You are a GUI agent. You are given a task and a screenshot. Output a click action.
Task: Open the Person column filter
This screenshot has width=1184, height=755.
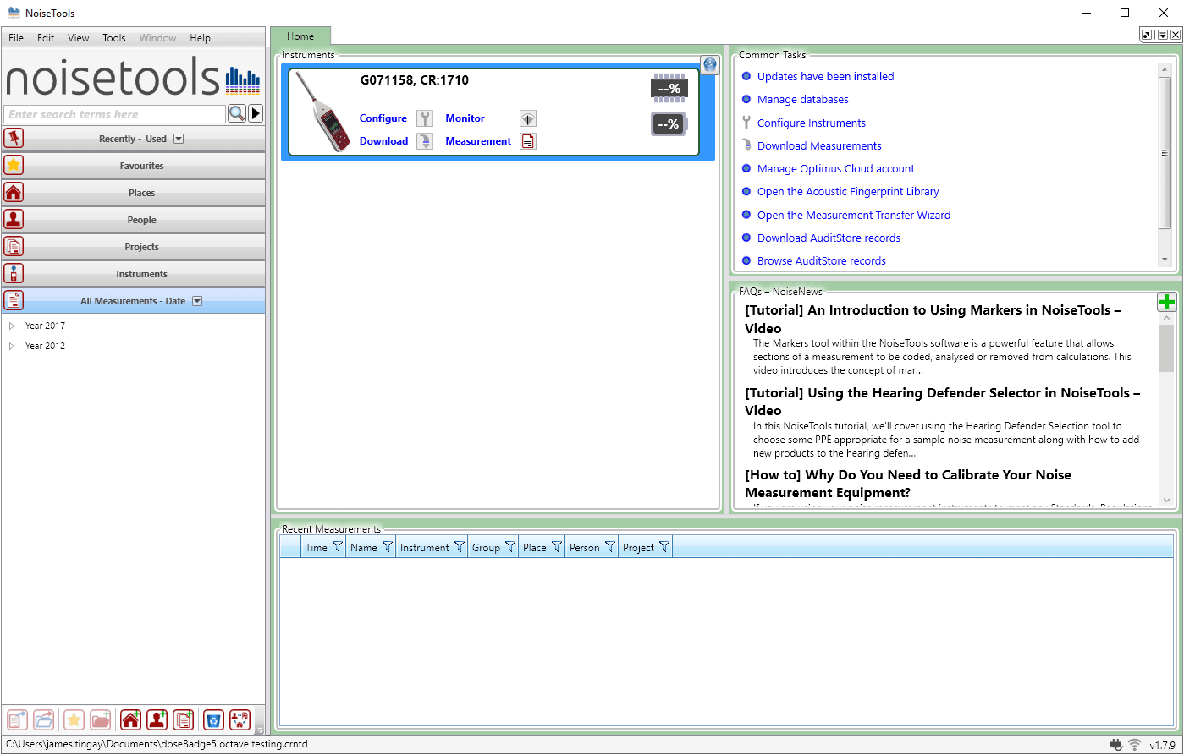pos(609,547)
